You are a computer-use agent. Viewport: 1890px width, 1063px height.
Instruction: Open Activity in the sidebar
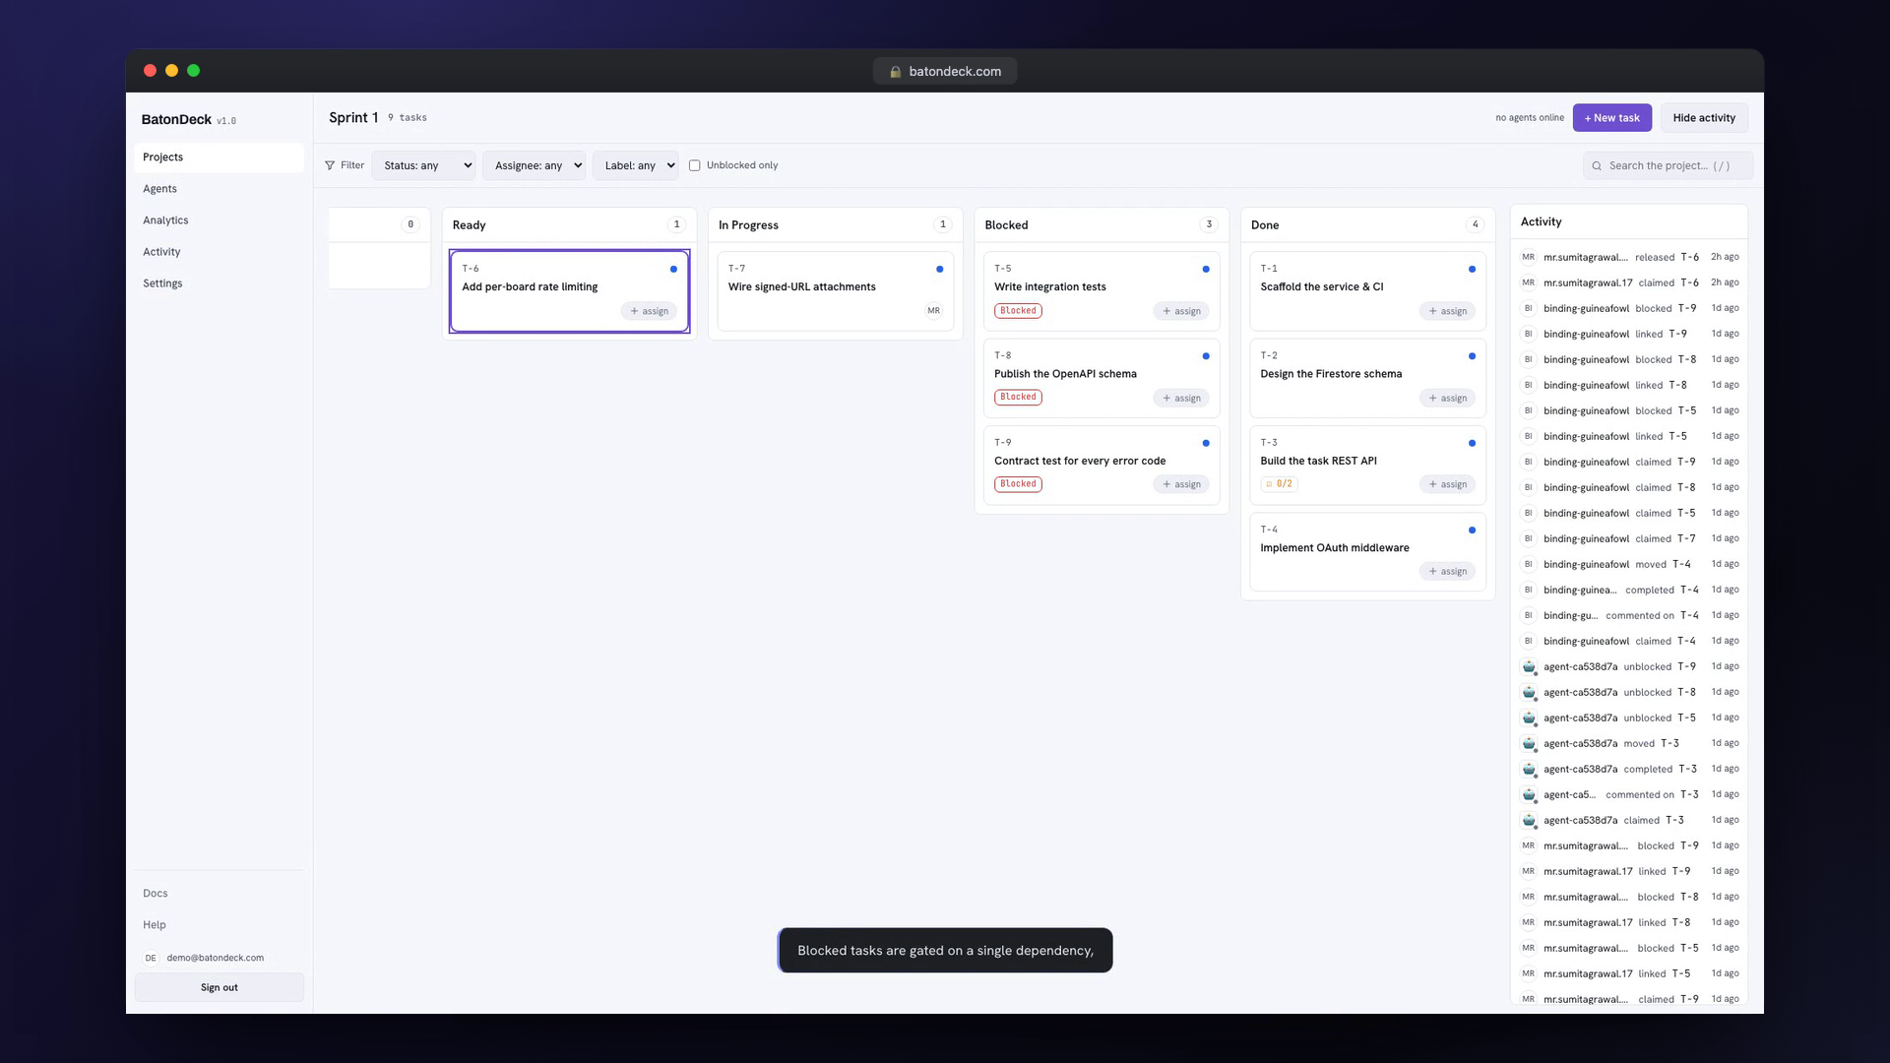[x=219, y=252]
